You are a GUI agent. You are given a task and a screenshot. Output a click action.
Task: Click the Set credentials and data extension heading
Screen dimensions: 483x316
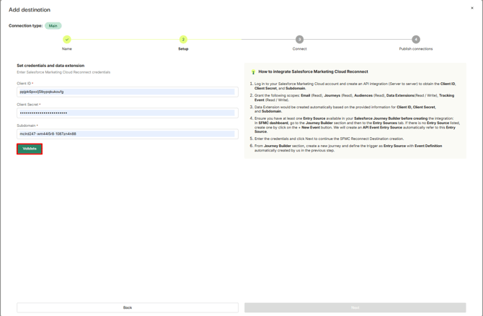point(50,66)
